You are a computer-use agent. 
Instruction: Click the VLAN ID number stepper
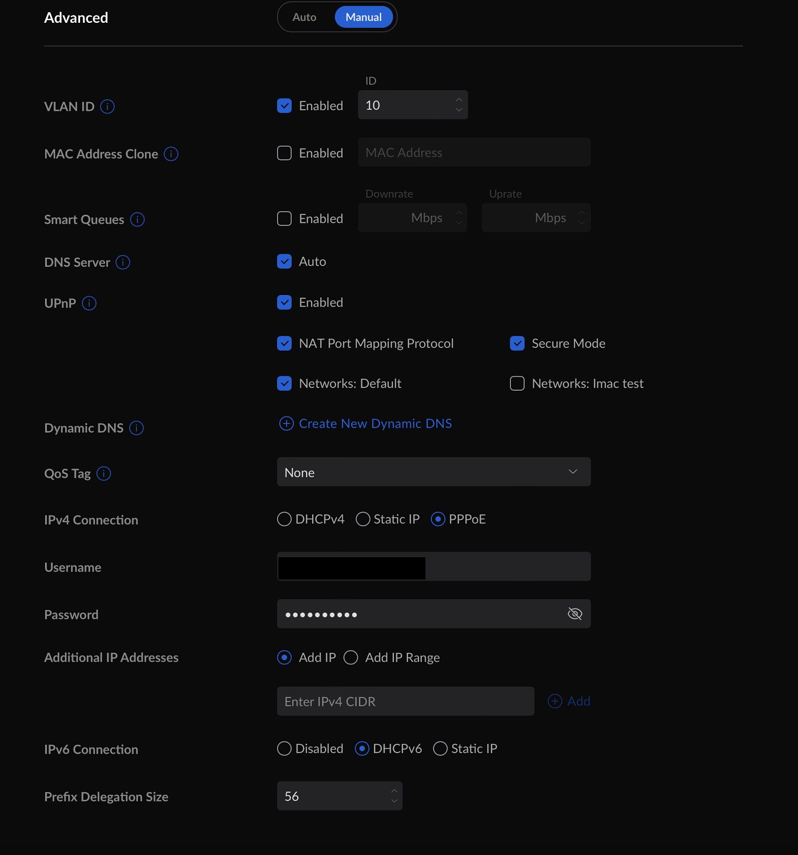[x=459, y=105]
